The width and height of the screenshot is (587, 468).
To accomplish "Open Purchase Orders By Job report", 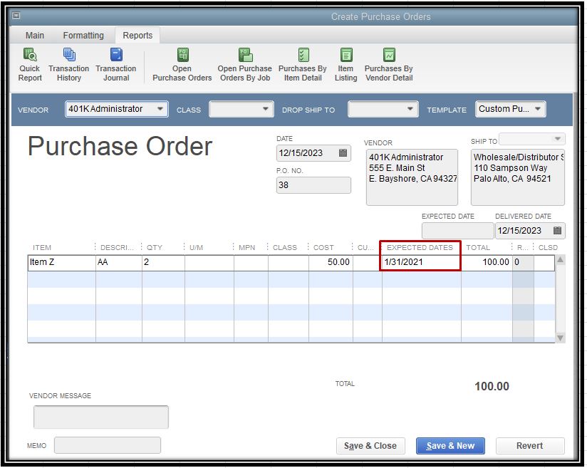I will [x=245, y=56].
